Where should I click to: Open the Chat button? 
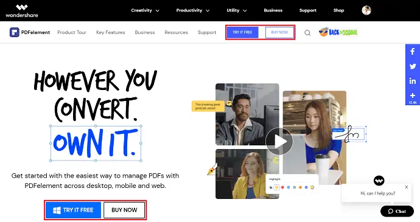click(397, 211)
